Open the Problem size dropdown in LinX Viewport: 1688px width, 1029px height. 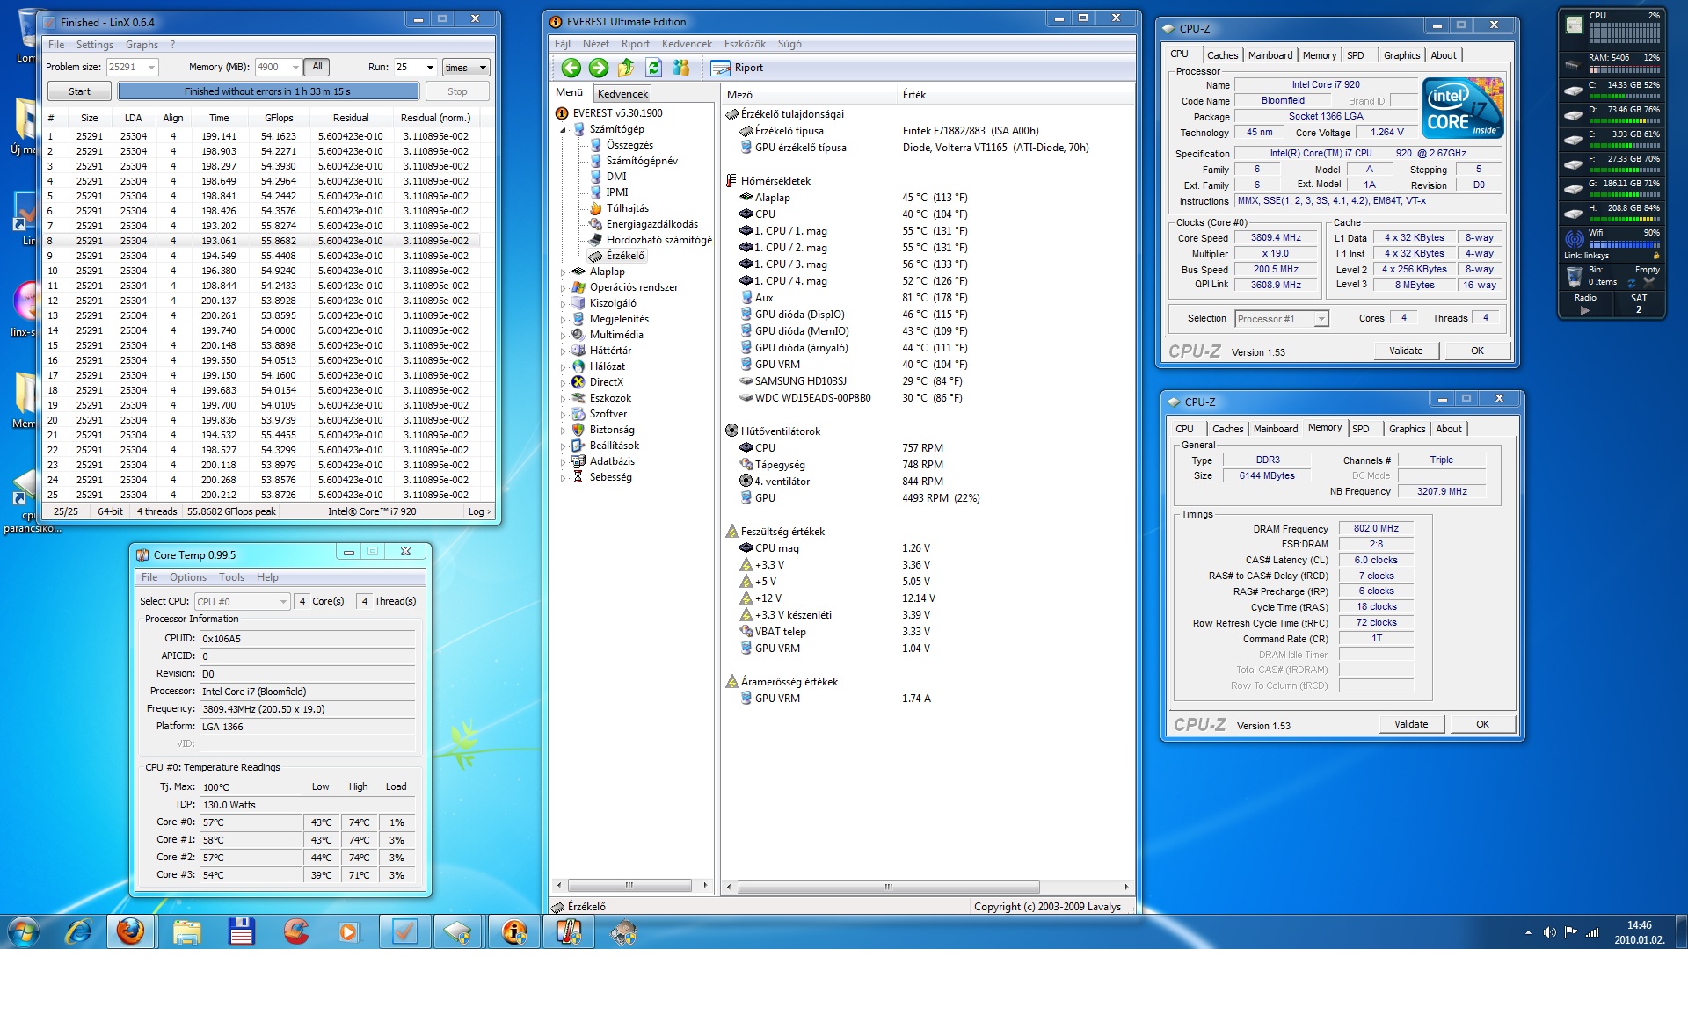pos(151,68)
